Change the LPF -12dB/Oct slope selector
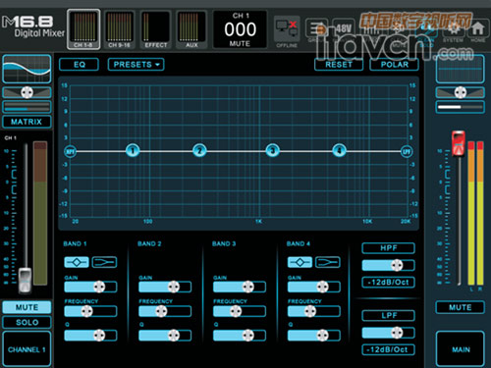The width and height of the screenshot is (491, 368). pyautogui.click(x=388, y=349)
